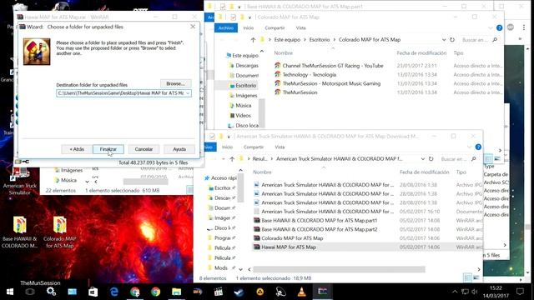The width and height of the screenshot is (534, 300).
Task: Switch to details view in American Truck window
Action: click(467, 278)
